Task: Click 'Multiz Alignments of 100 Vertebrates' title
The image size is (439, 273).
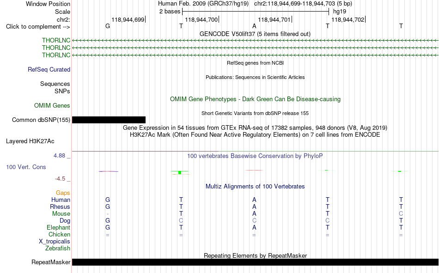Action: click(x=255, y=187)
